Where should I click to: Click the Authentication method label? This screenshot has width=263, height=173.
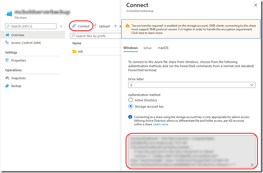coord(144,95)
